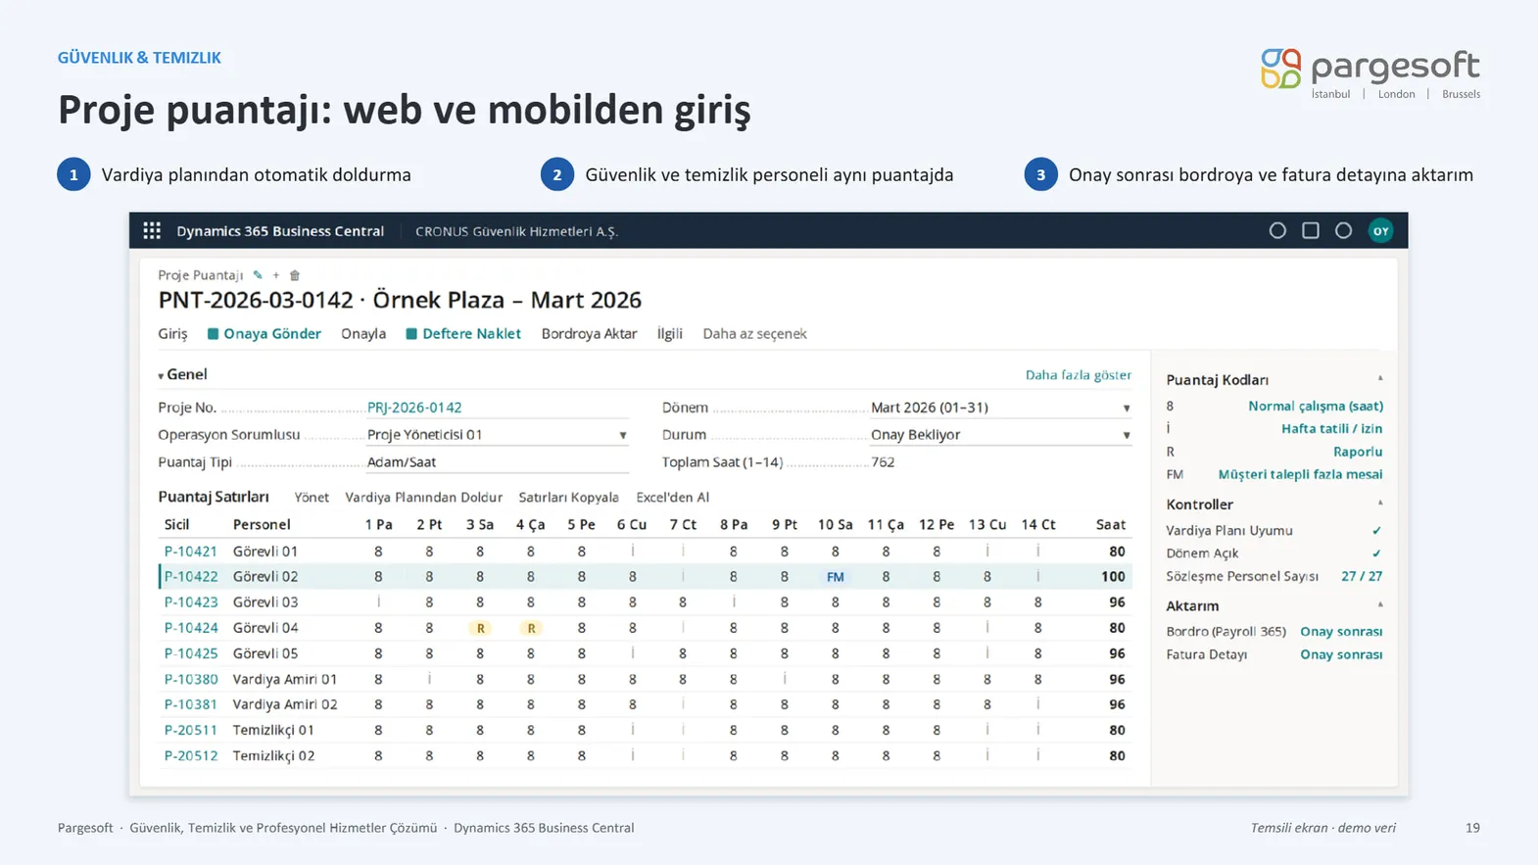
Task: Click the first circle icon in top bar
Action: [x=1277, y=231]
